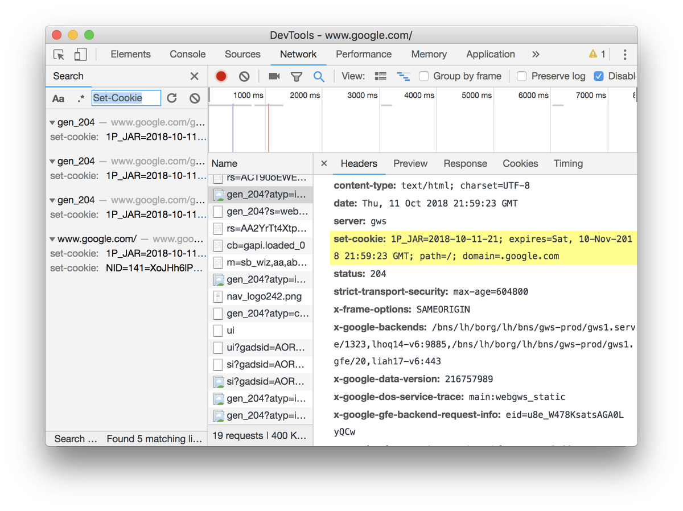The image size is (683, 511).
Task: Stop recording network log
Action: [221, 76]
